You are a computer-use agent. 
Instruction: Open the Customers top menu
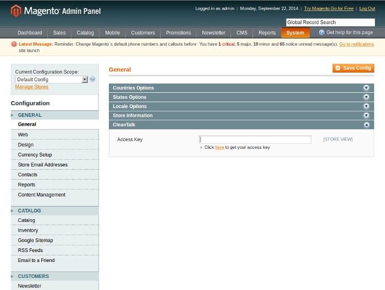(x=143, y=32)
